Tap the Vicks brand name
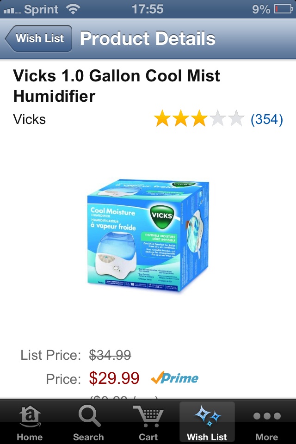 (x=30, y=119)
